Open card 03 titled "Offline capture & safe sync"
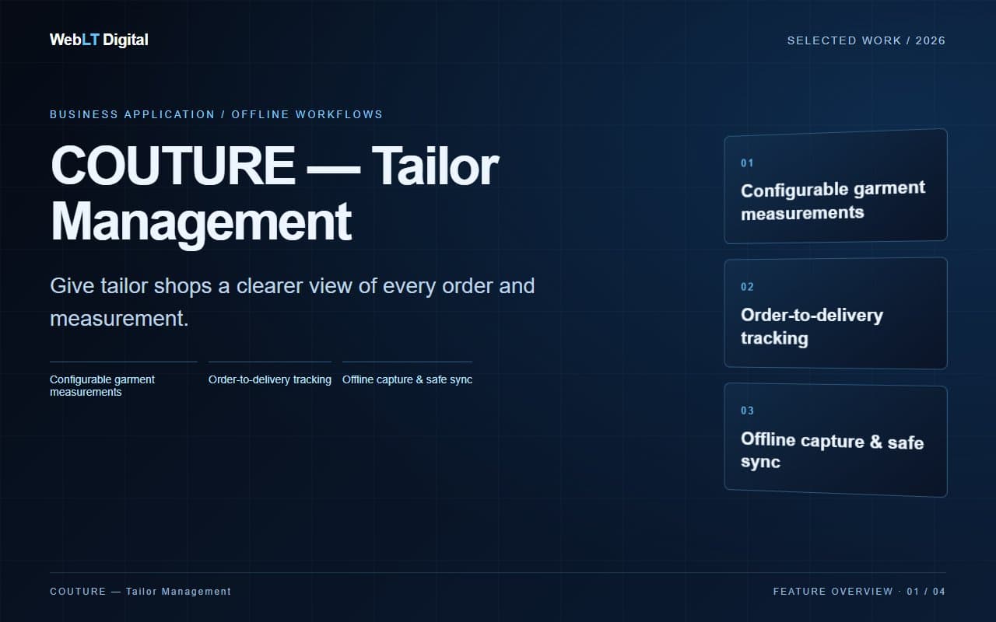 pos(836,439)
